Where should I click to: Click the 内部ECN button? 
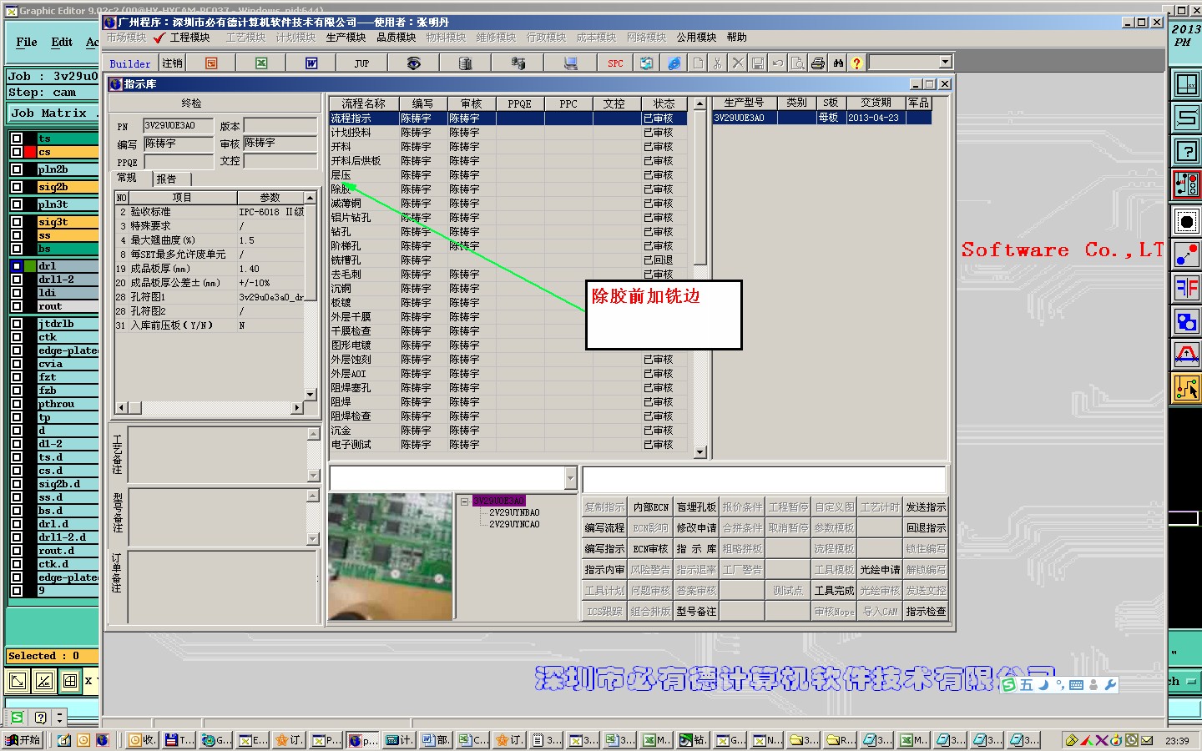tap(650, 507)
